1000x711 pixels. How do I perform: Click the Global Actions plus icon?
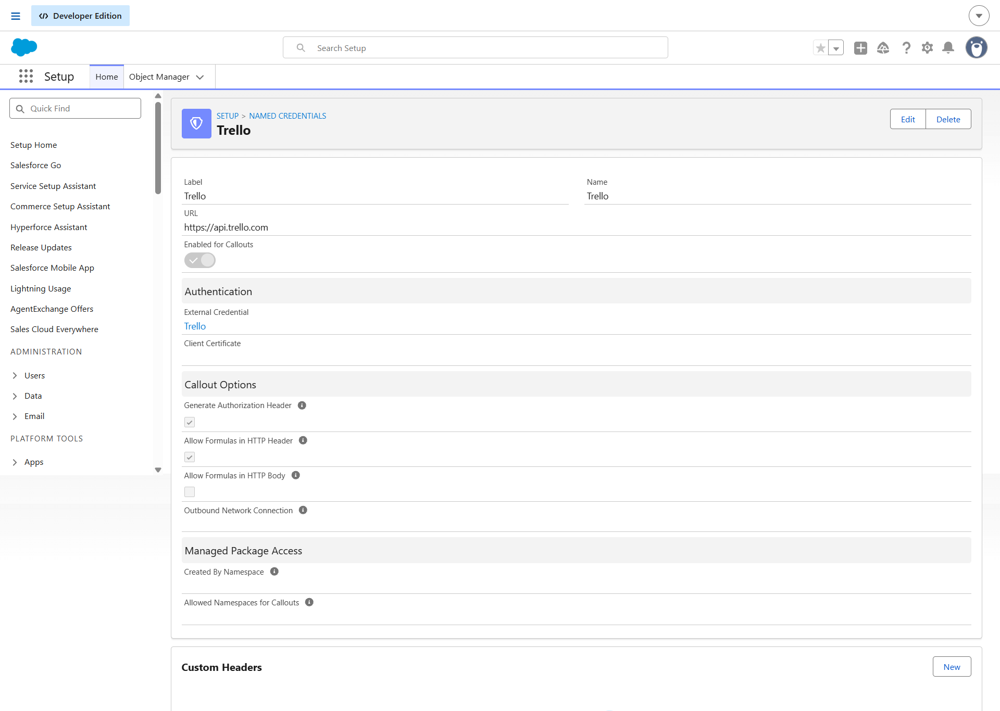coord(860,48)
